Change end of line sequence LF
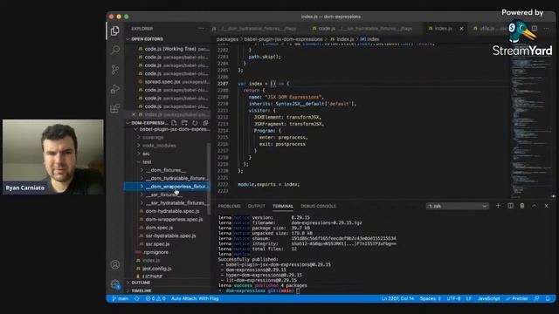Image resolution: width=559 pixels, height=314 pixels. pos(469,298)
